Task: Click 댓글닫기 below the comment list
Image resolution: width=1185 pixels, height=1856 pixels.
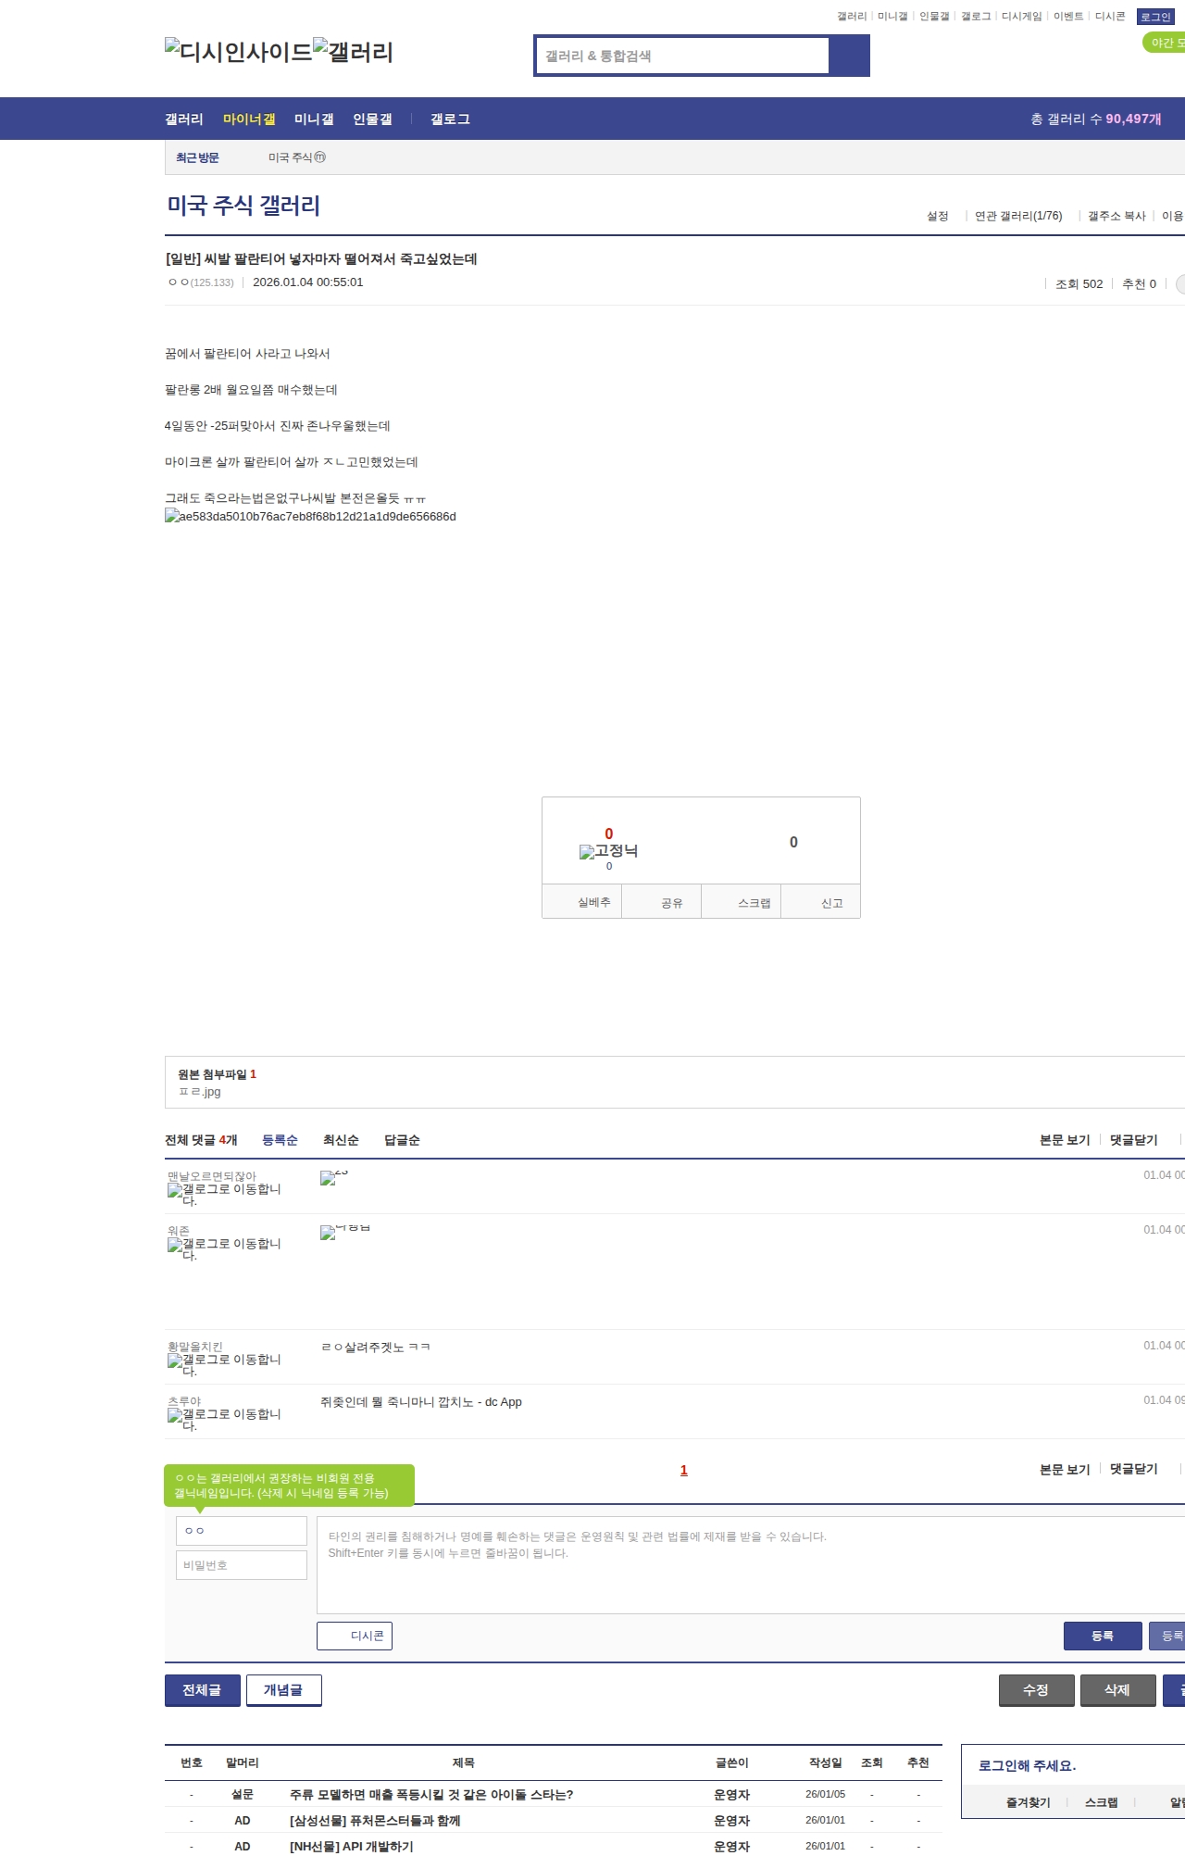Action: tap(1134, 1469)
